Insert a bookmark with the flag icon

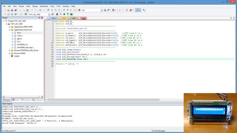pyautogui.click(x=49, y=10)
